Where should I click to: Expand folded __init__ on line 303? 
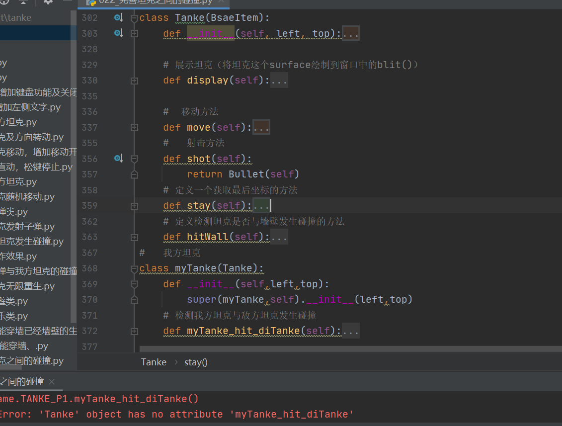(134, 33)
